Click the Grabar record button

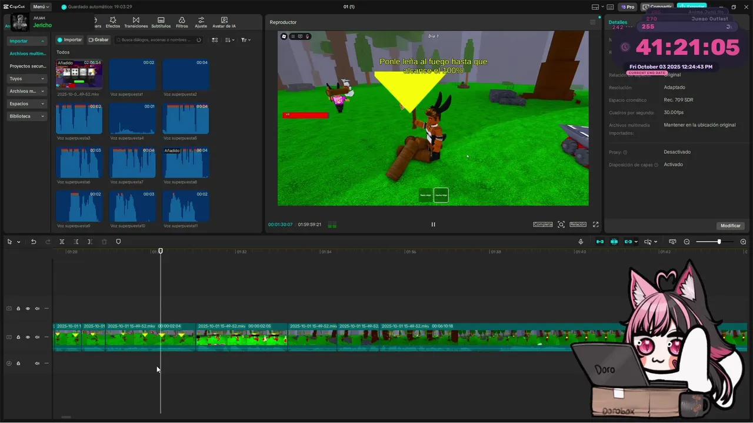tap(99, 40)
